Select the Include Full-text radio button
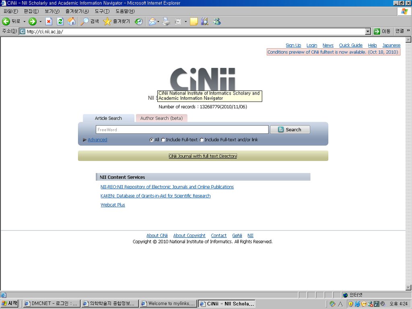Image resolution: width=412 pixels, height=309 pixels. tap(163, 140)
